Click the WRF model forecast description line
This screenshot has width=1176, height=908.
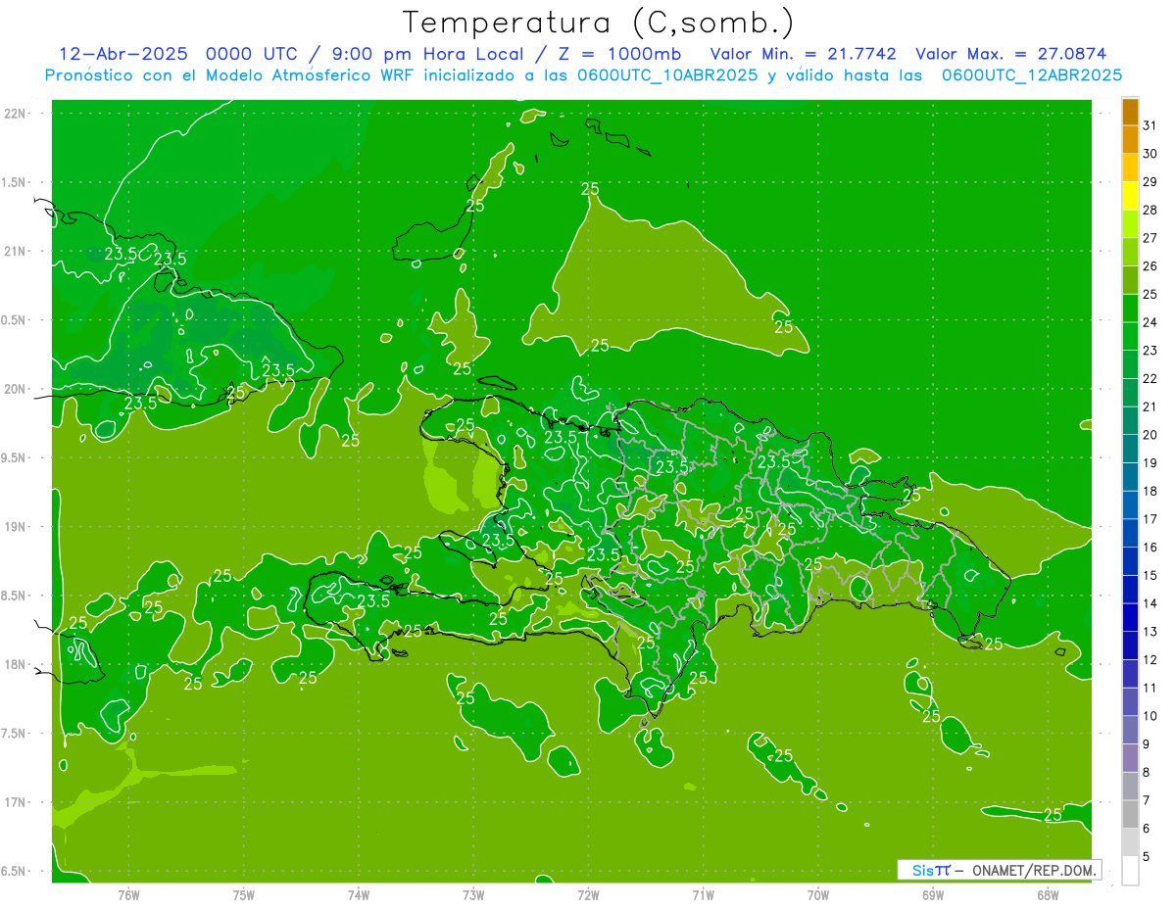583,75
